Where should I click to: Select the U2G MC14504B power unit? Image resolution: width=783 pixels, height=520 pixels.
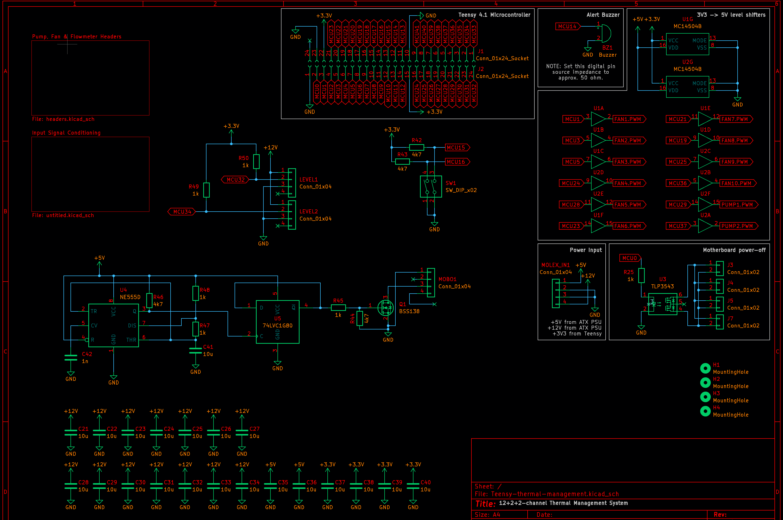tap(687, 86)
